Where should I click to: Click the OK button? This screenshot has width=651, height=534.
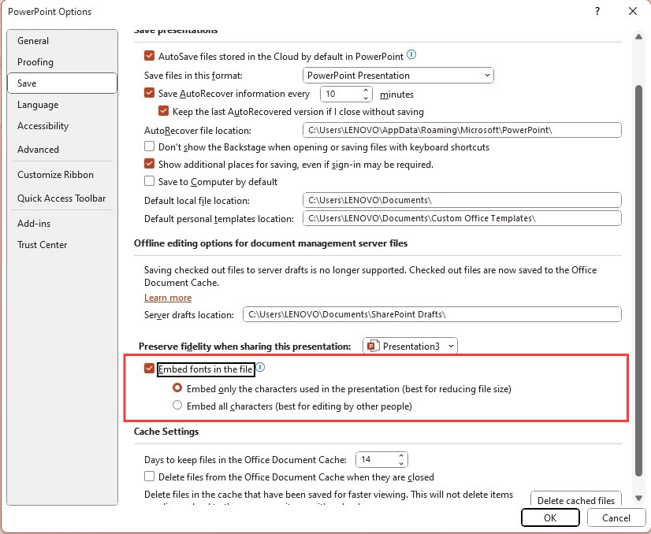pyautogui.click(x=550, y=517)
